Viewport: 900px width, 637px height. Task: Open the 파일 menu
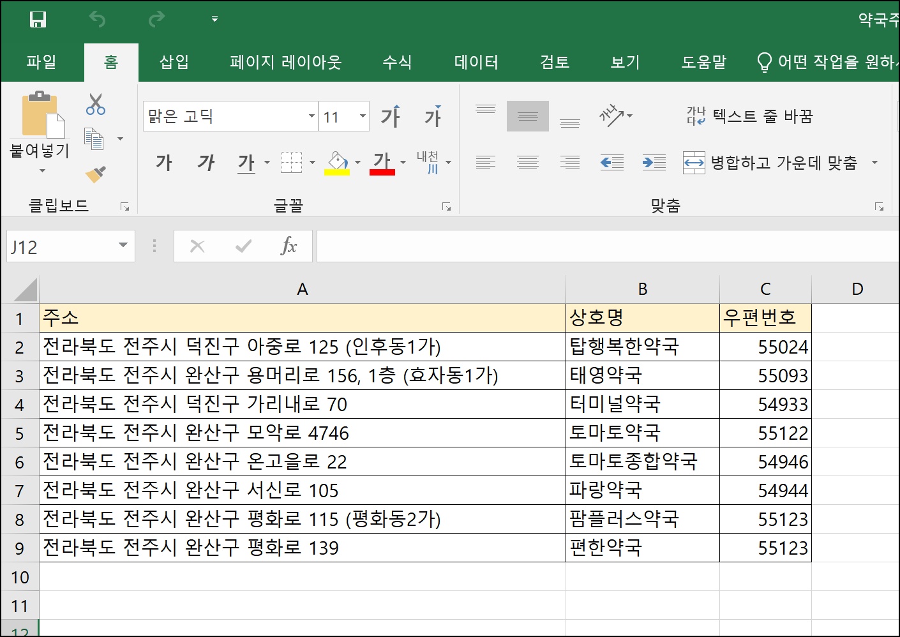[x=43, y=62]
